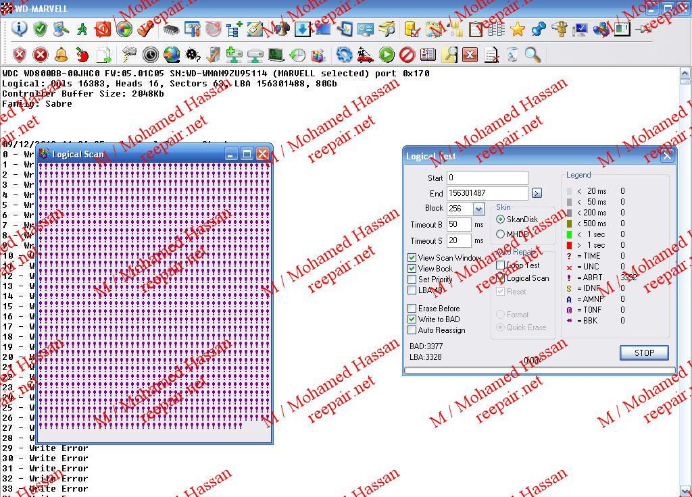Click the recycle bin toolbar icon
Image resolution: width=692 pixels, height=497 pixels.
coord(512,55)
